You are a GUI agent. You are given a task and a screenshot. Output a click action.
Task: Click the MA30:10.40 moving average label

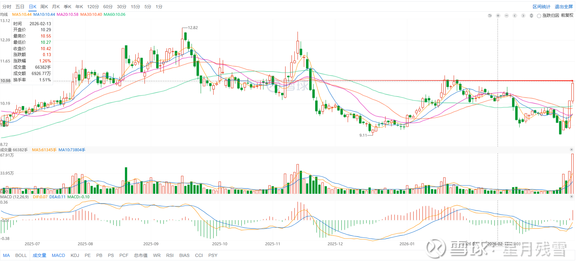[x=91, y=15]
